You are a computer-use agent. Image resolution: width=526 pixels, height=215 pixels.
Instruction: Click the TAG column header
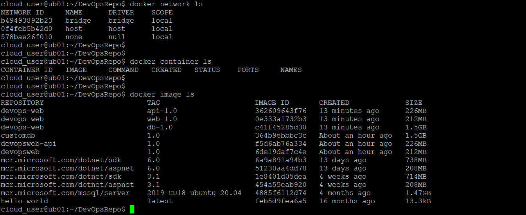point(153,103)
